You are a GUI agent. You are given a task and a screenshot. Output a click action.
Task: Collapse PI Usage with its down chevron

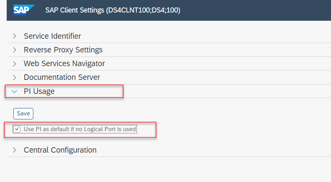tap(15, 92)
